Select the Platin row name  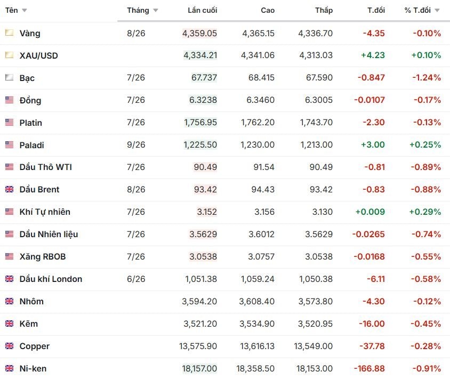coord(31,123)
